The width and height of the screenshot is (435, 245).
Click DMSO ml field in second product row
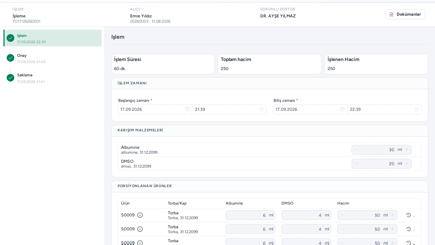(306, 229)
